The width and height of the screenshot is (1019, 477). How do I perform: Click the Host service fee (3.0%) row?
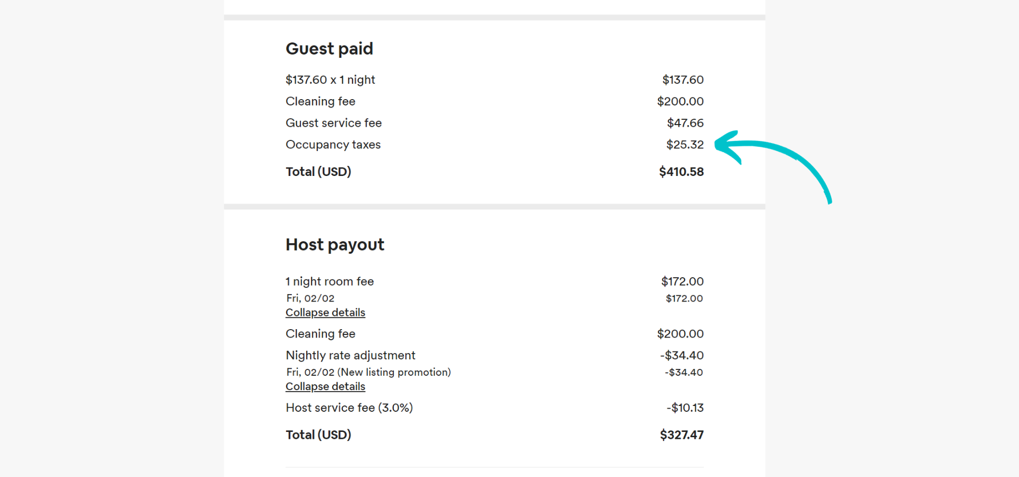tap(349, 408)
